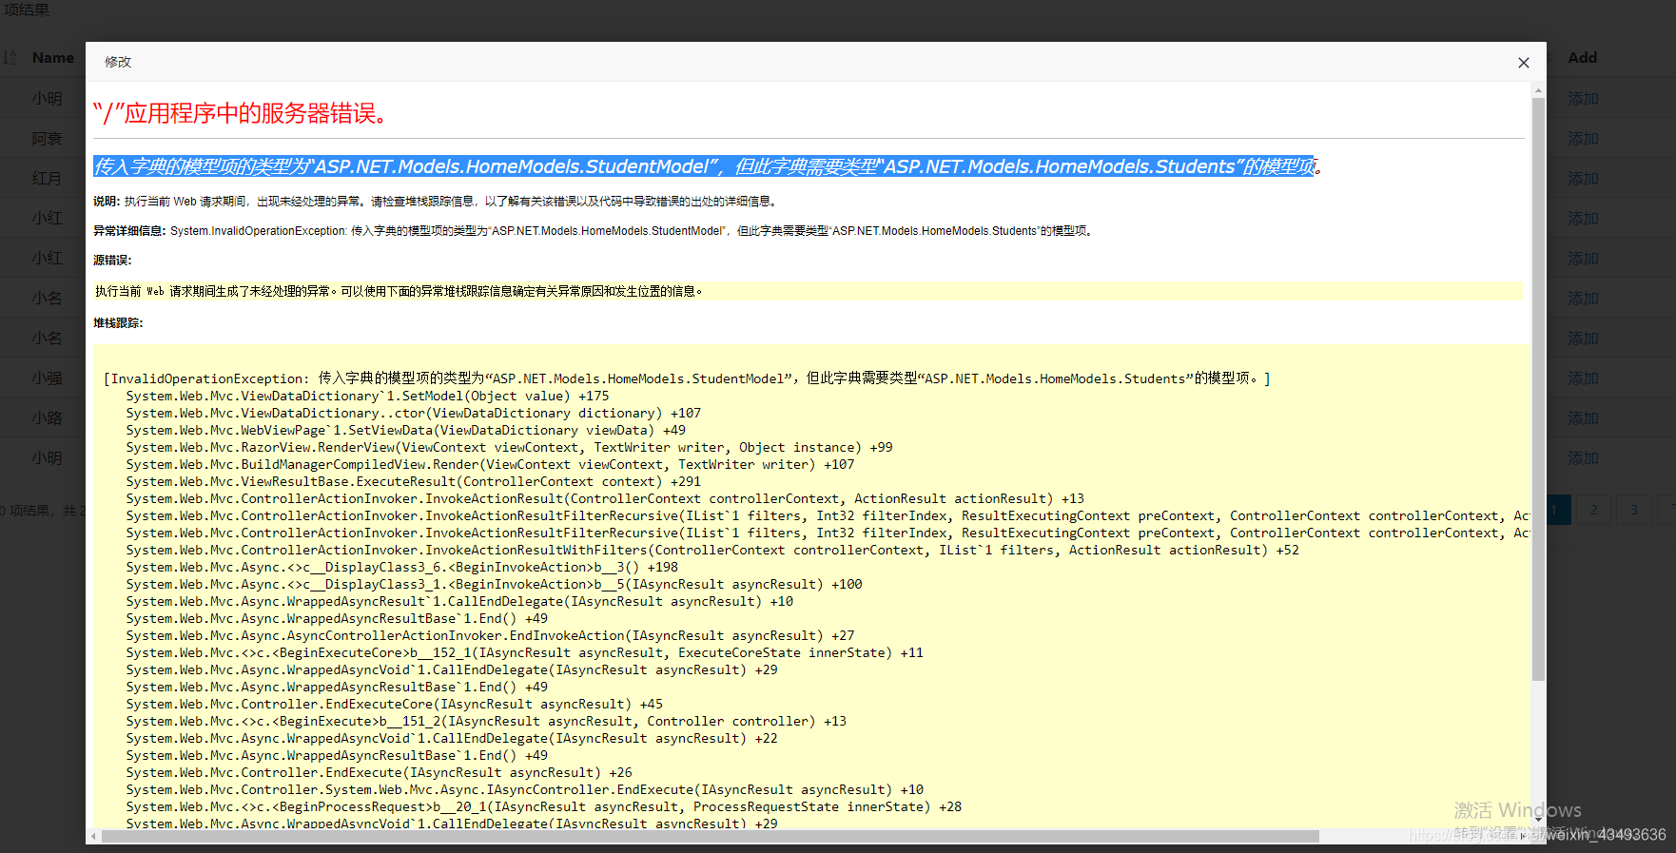
Task: Click the Add column header in background table
Action: pyautogui.click(x=1583, y=57)
